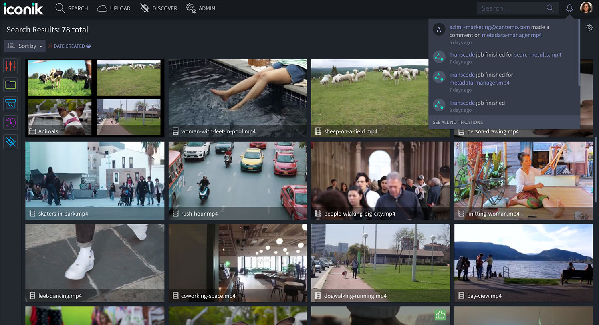This screenshot has height=325, width=599.
Task: Click the A avatar in comment notification
Action: click(439, 29)
